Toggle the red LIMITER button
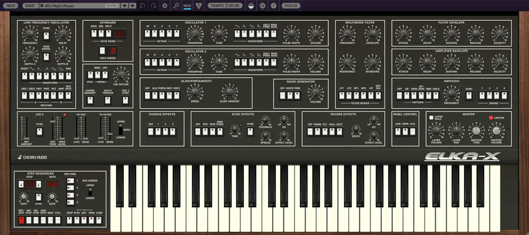Image resolution: width=529 pixels, height=235 pixels. [x=490, y=118]
